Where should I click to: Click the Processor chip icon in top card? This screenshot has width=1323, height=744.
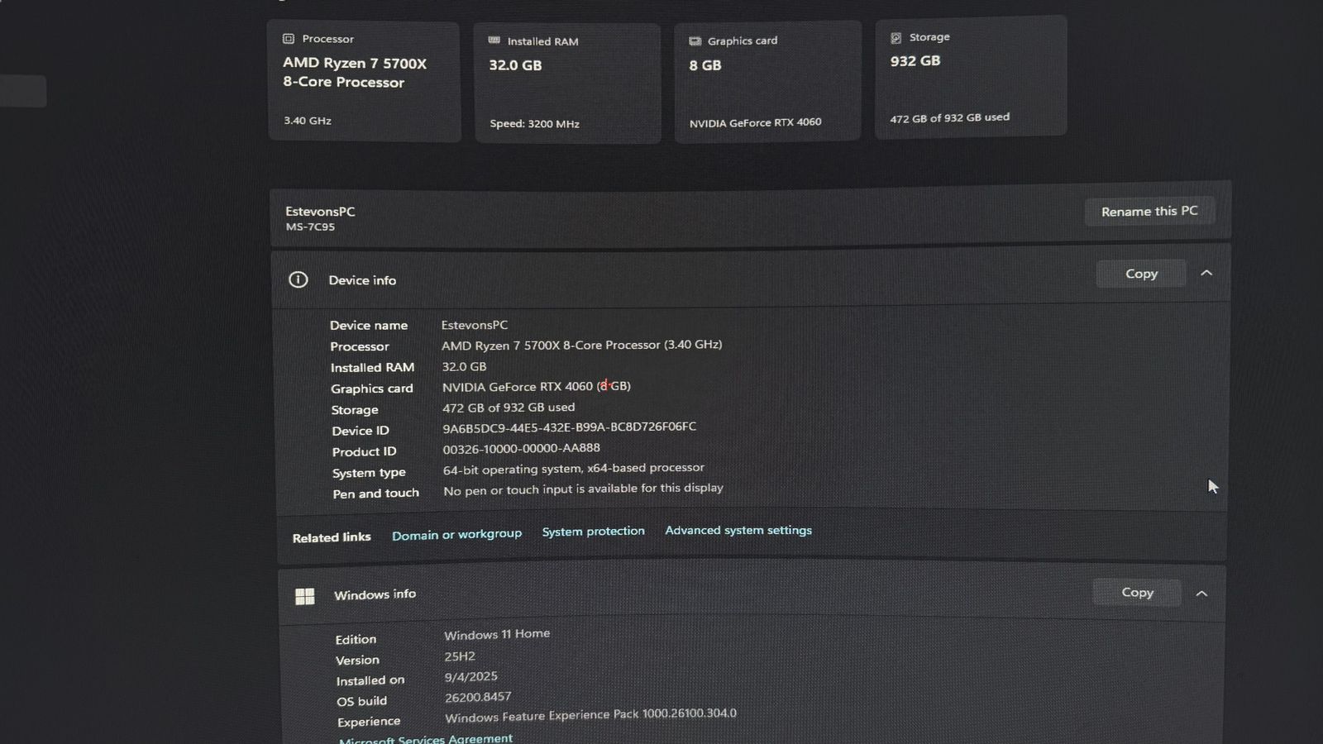click(x=289, y=39)
